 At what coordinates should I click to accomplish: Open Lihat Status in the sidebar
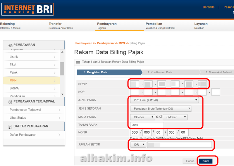pos(34,118)
